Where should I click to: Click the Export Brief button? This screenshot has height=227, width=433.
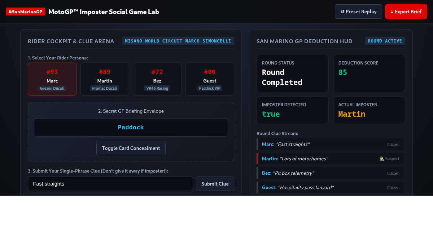(x=406, y=12)
